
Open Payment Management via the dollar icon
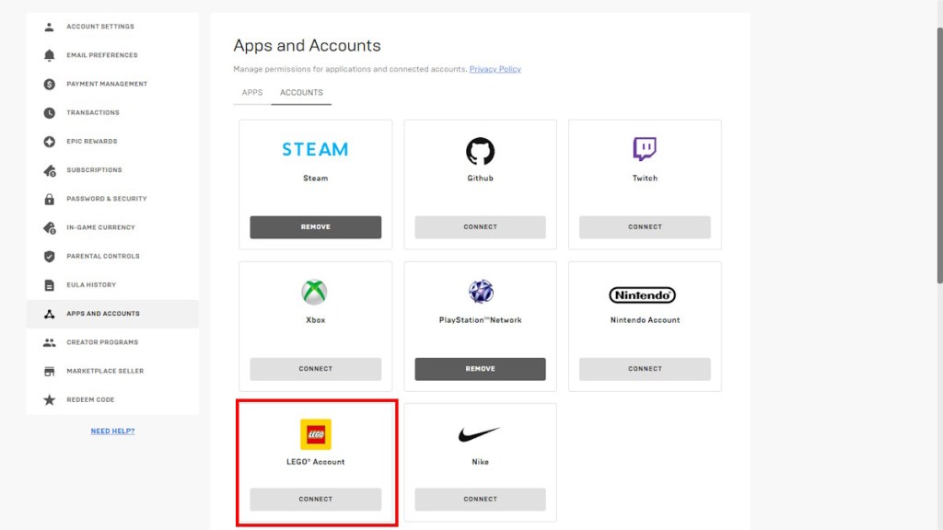coord(48,84)
